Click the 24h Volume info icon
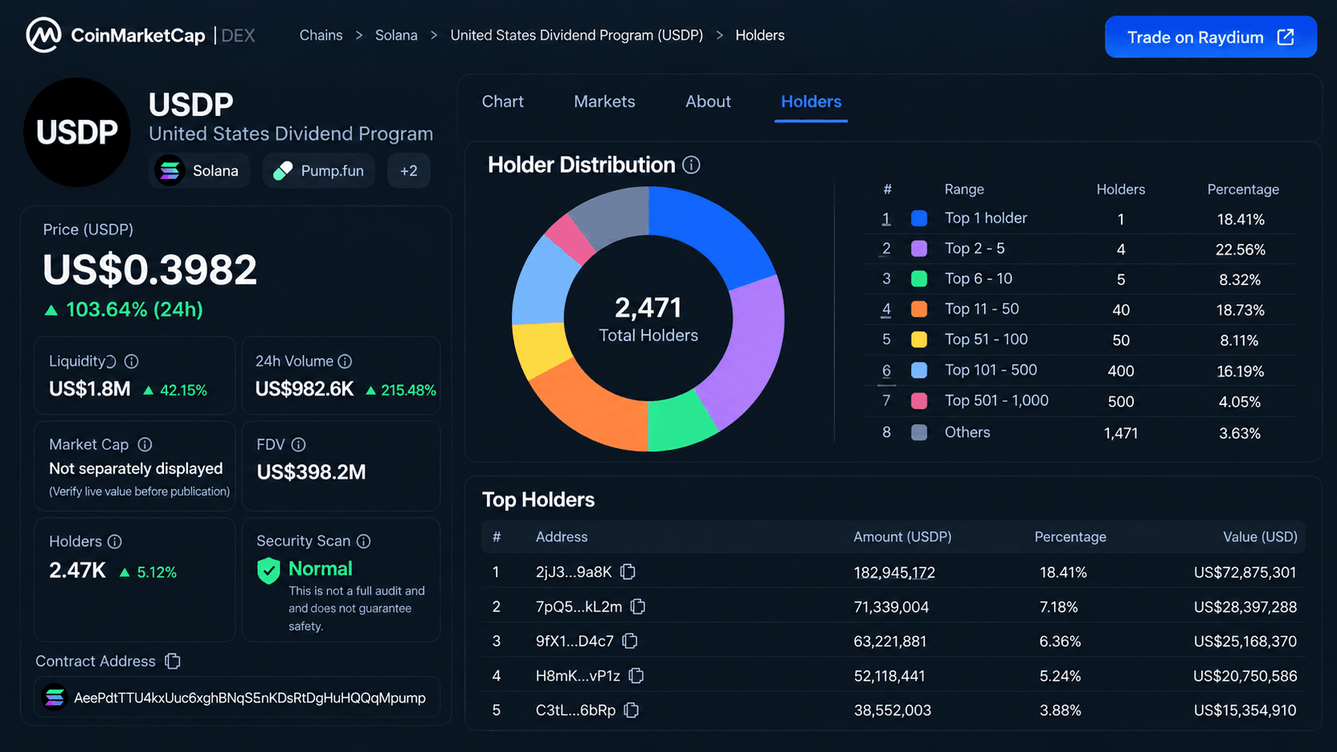 click(x=345, y=361)
